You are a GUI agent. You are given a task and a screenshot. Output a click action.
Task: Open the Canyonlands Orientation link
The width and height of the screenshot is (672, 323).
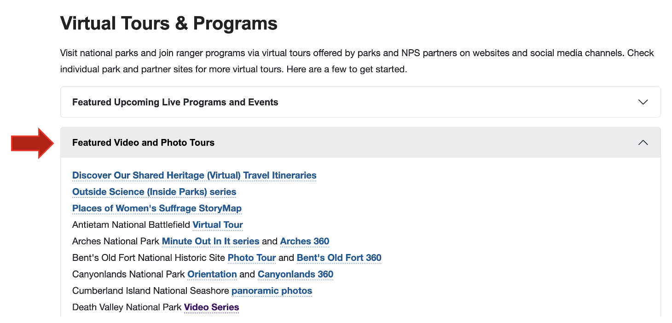[x=212, y=274]
